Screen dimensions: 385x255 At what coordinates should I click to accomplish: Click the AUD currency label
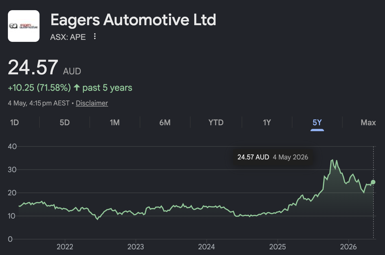[x=72, y=71]
